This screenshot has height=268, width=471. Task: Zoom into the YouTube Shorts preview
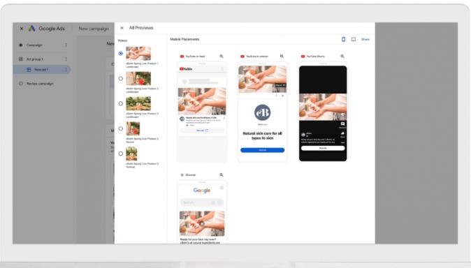coord(342,56)
